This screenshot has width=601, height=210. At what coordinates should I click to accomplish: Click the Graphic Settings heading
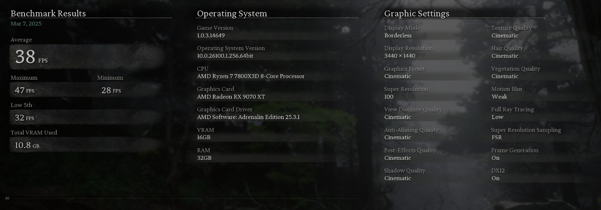(x=417, y=13)
